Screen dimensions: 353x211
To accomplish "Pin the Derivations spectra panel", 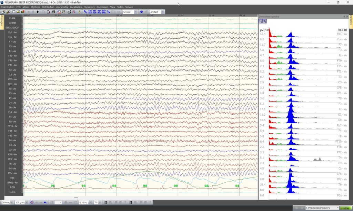I will point(344,17).
